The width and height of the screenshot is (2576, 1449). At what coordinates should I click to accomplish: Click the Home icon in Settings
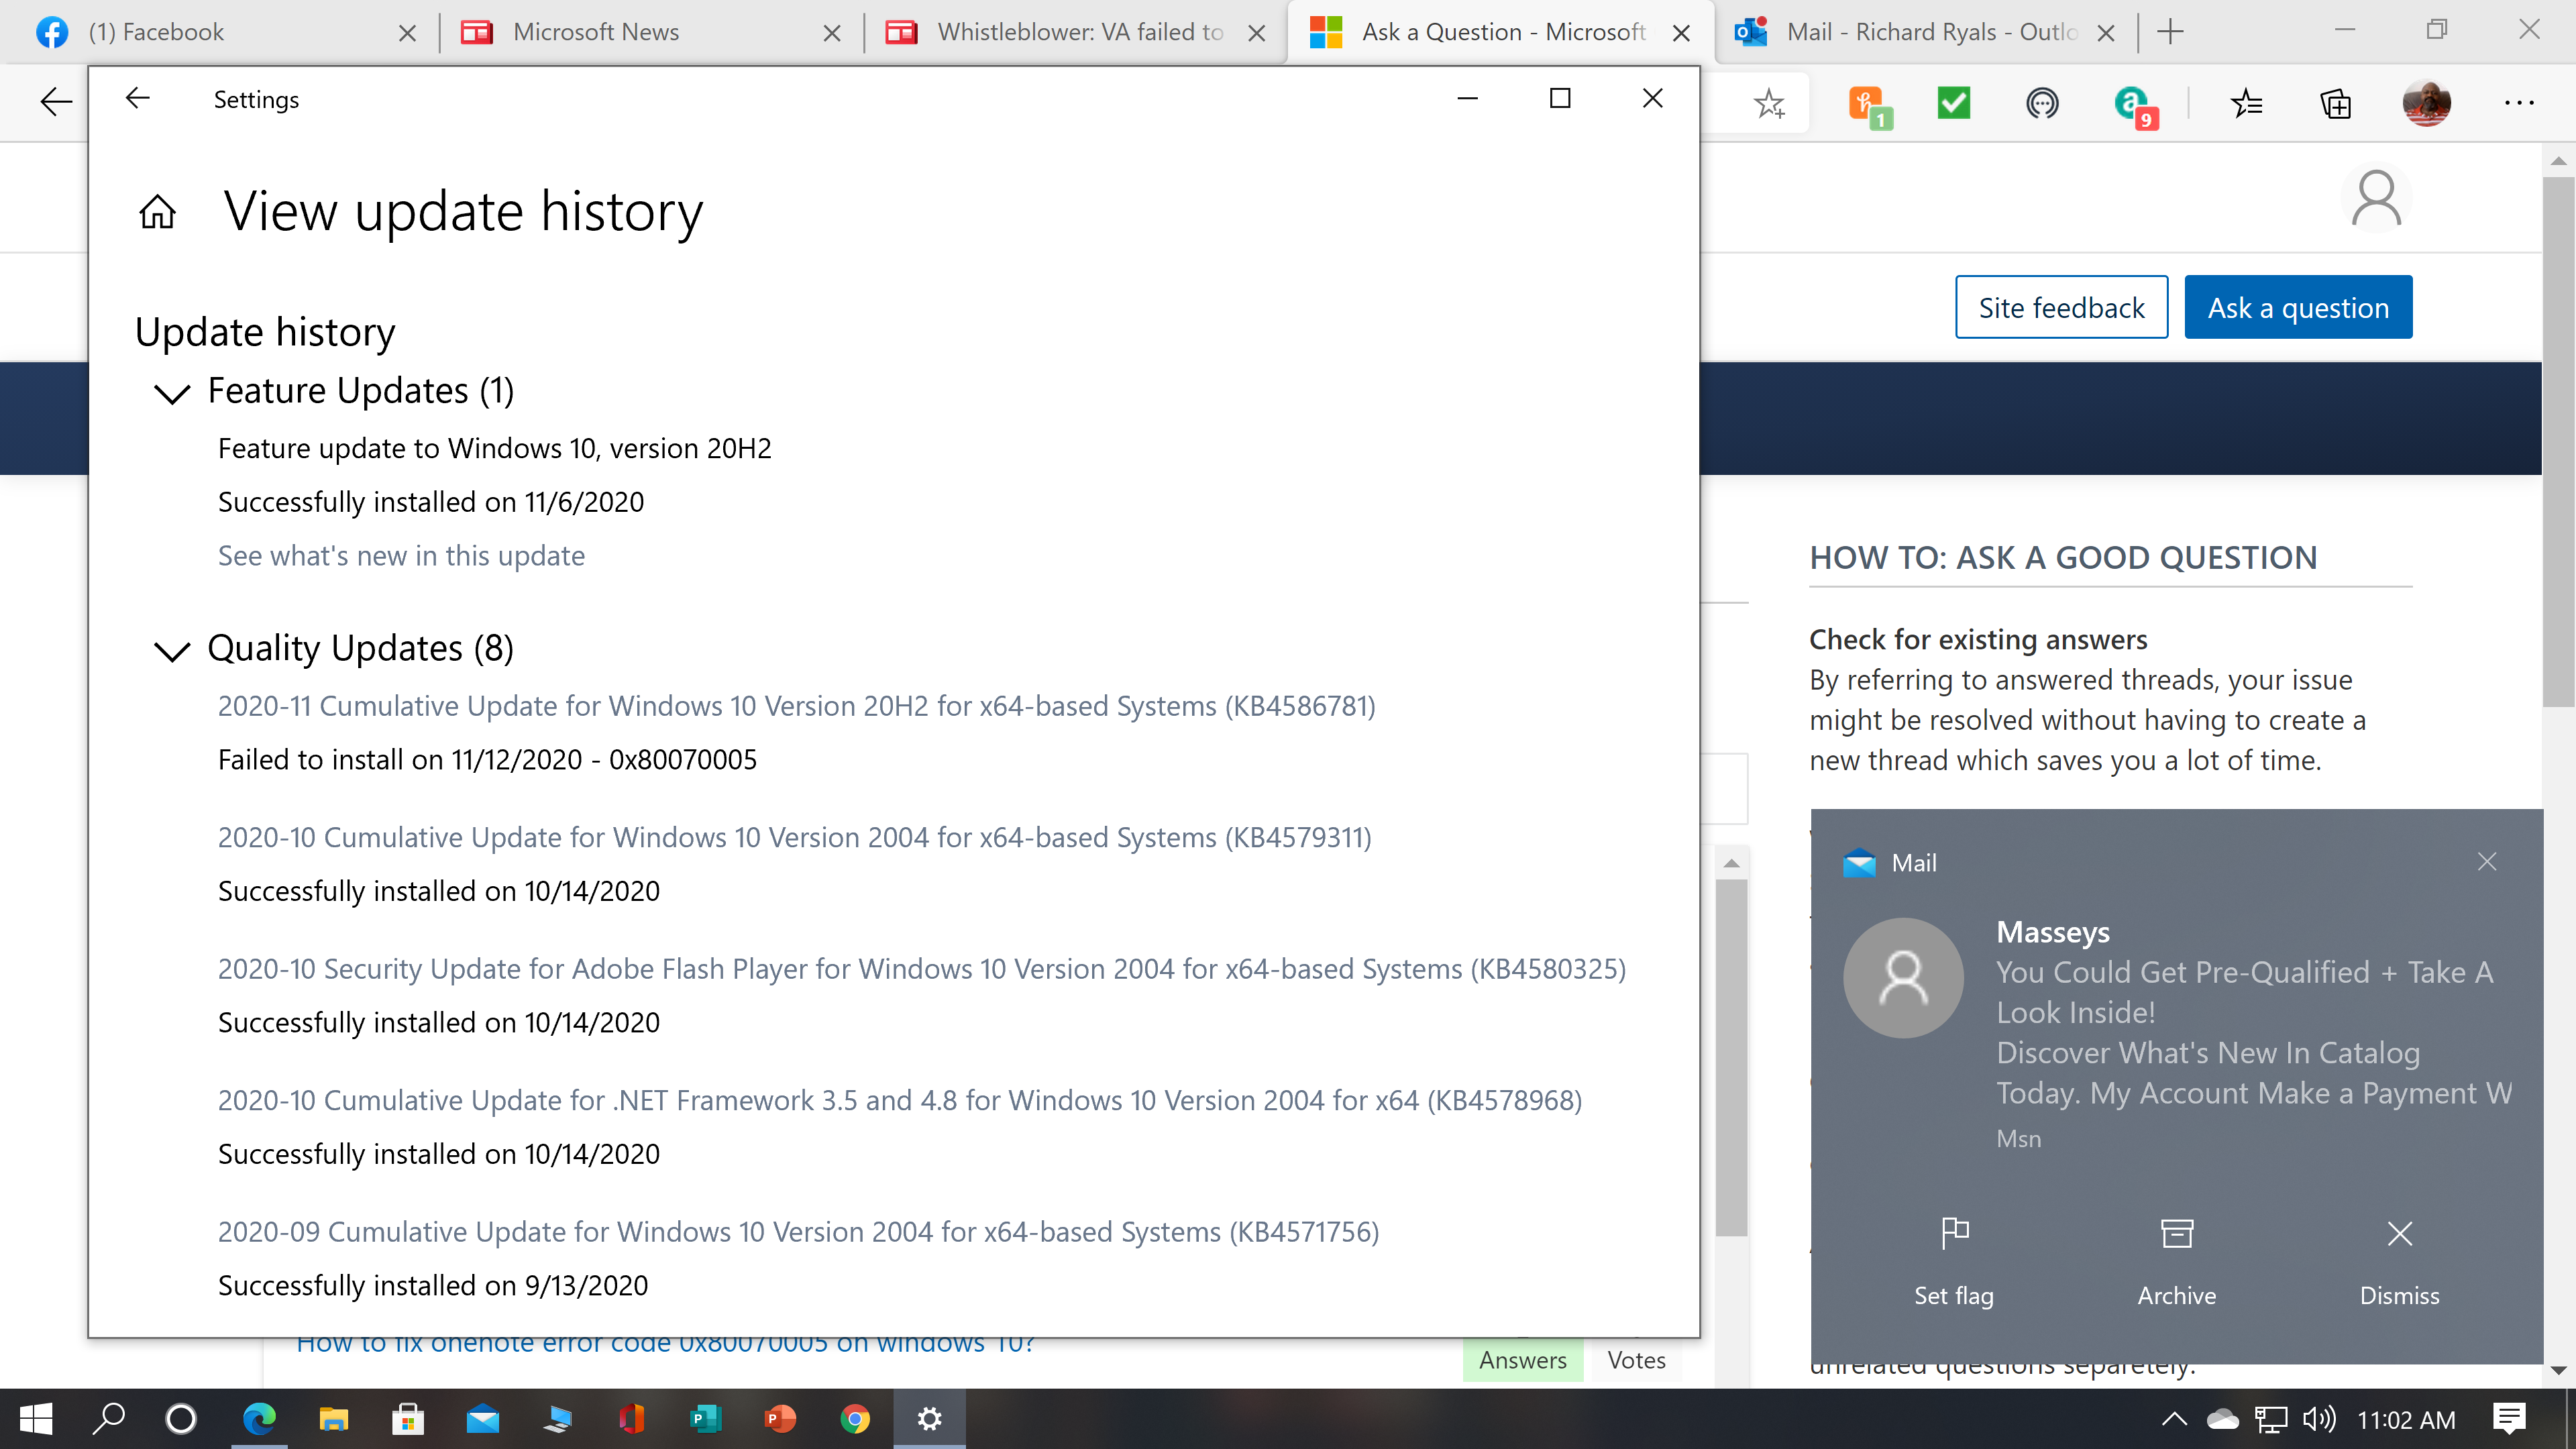(x=157, y=211)
